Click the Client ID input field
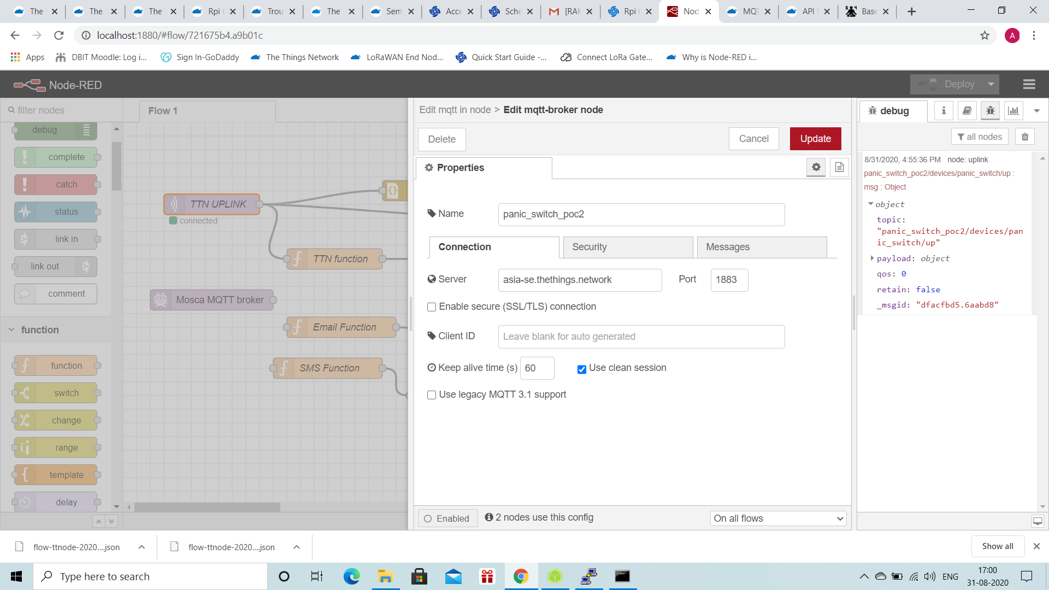 coord(641,337)
